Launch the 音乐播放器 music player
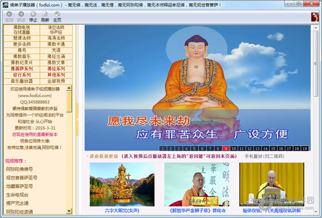 tap(22, 81)
